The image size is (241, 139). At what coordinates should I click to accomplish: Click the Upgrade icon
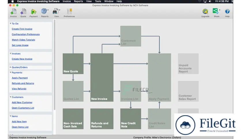(205, 11)
